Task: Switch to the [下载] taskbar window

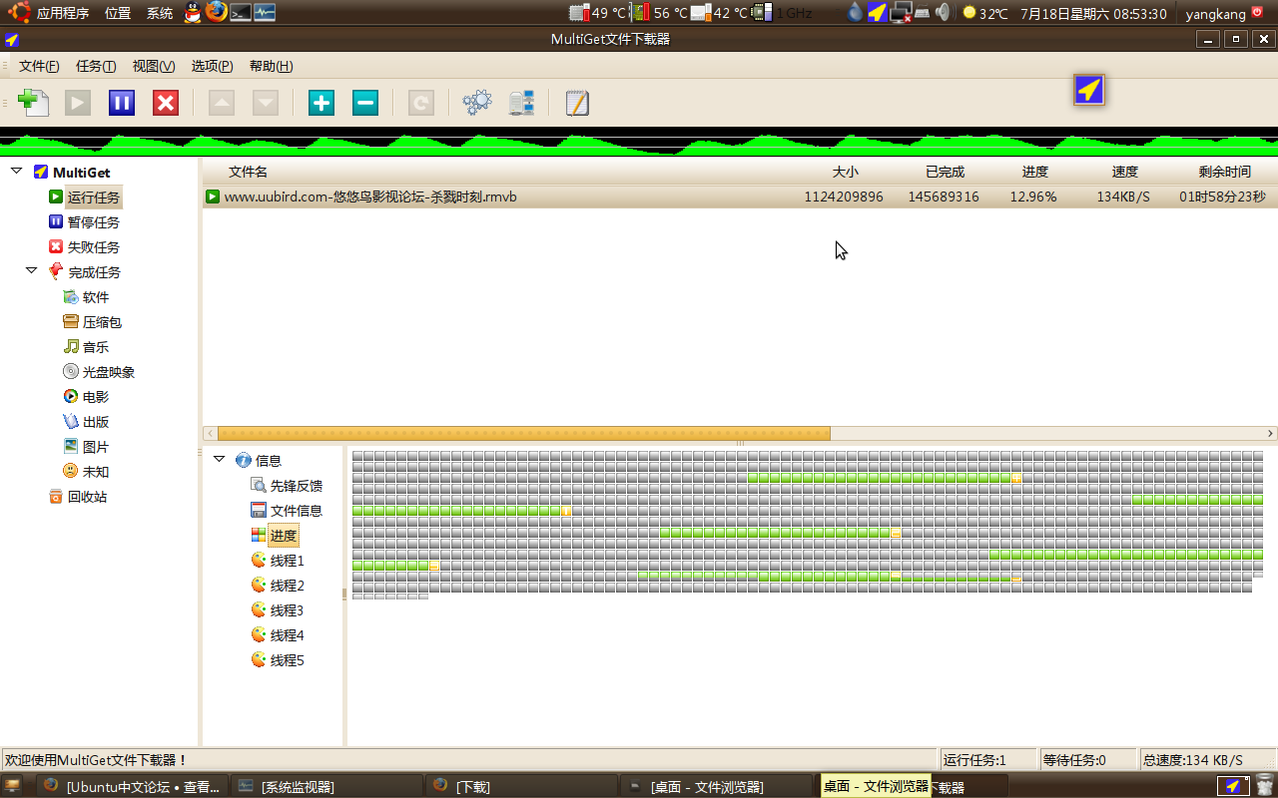Action: 522,786
